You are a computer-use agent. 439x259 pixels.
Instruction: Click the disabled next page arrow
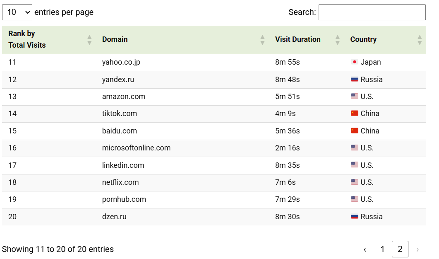tap(417, 249)
